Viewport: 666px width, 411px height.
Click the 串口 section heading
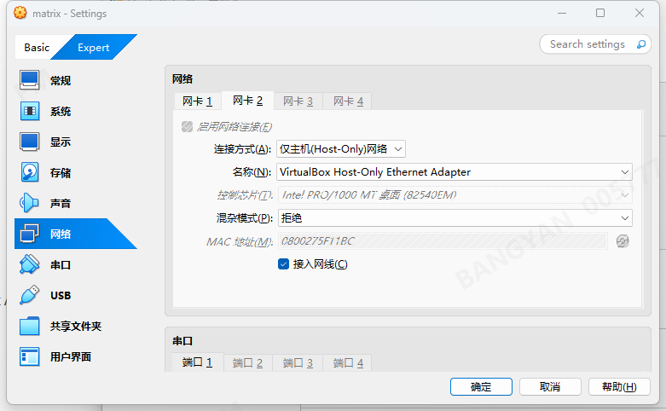(x=182, y=341)
